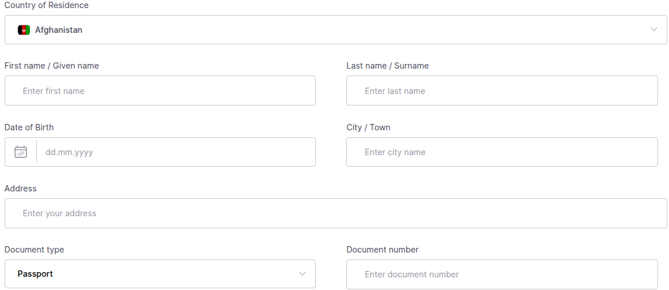
Task: Focus the Enter first name field
Action: click(x=160, y=91)
